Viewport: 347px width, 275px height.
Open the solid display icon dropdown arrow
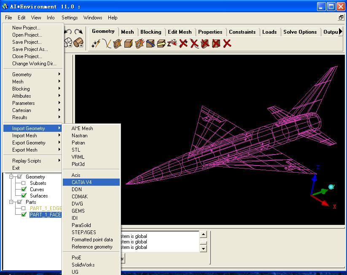tap(81, 45)
